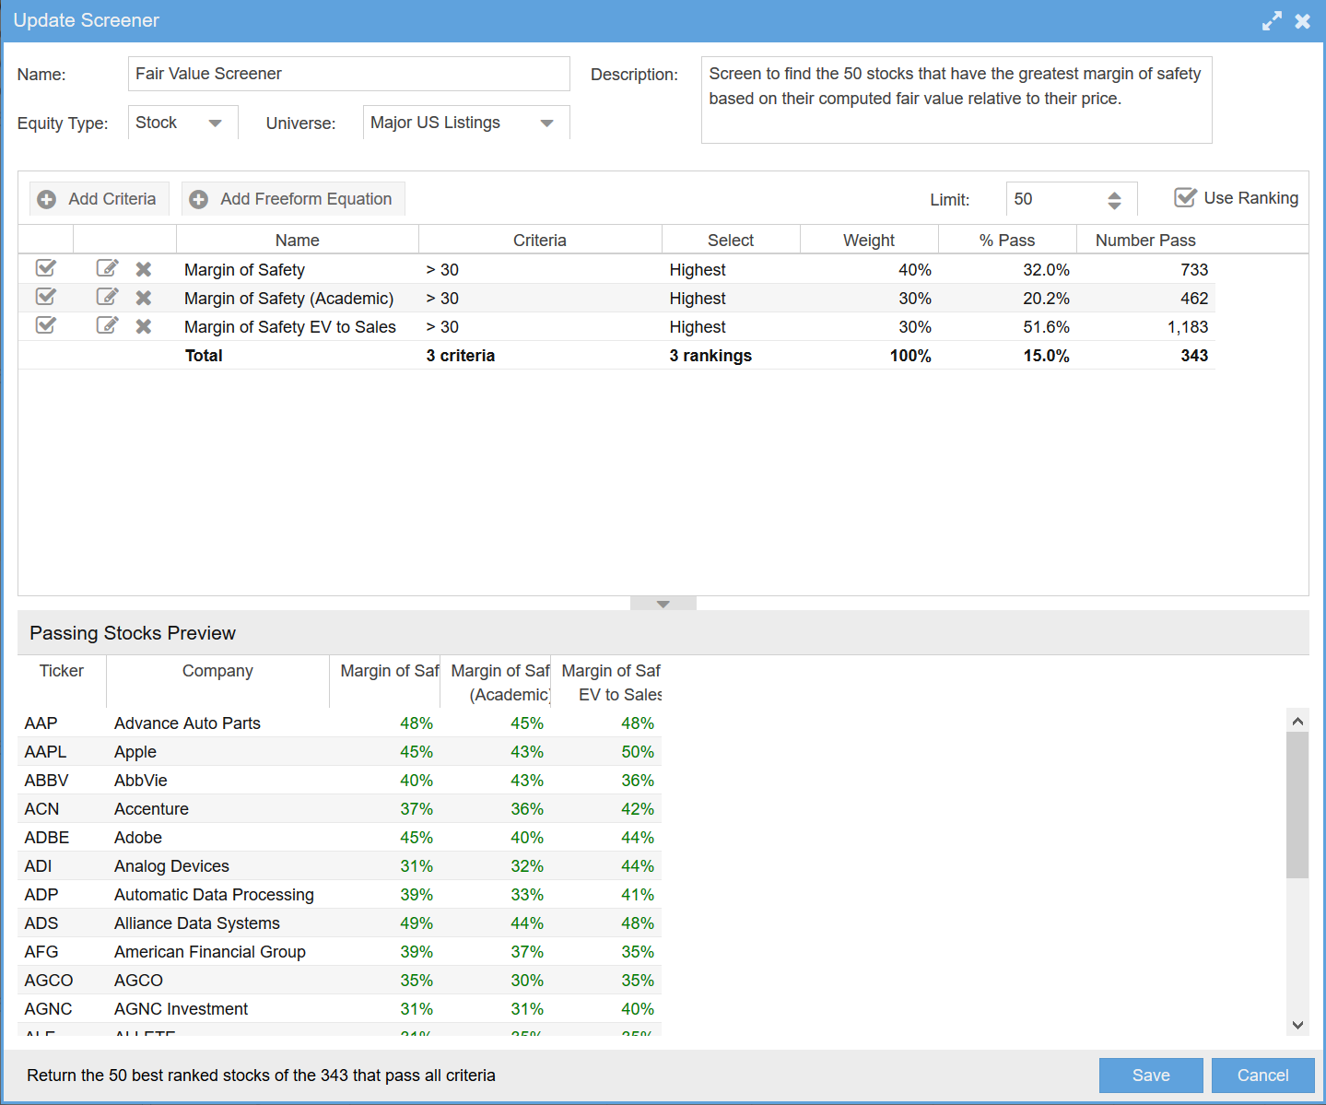Viewport: 1326px width, 1105px height.
Task: Click the edit icon for Margin of Safety (Academic)
Action: [x=107, y=297]
